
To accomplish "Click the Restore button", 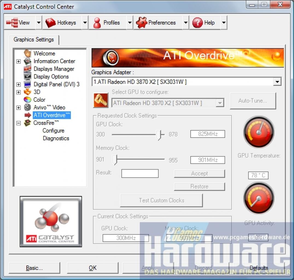I will [x=199, y=187].
